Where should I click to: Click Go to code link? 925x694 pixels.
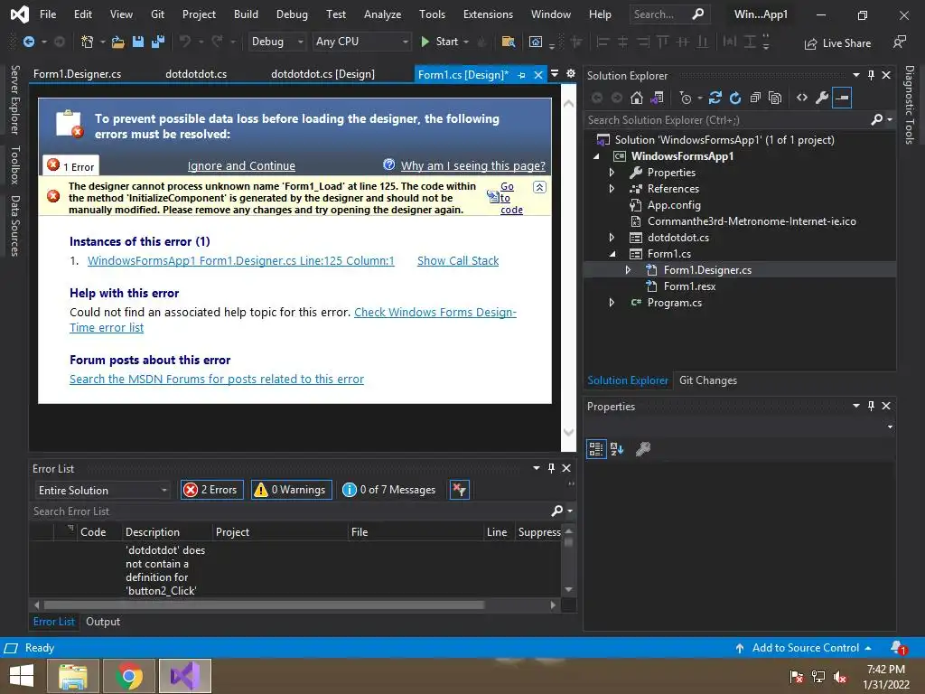click(511, 198)
